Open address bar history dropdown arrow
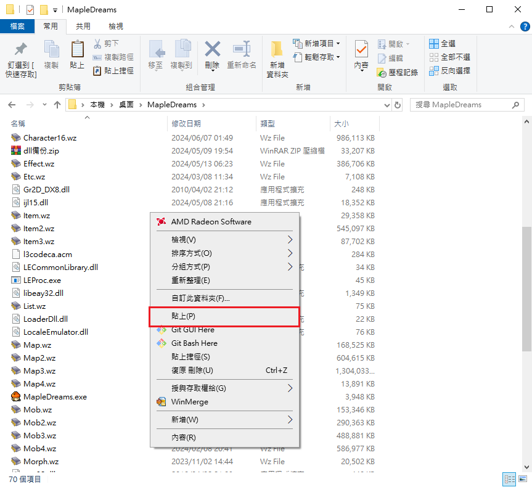Viewport: 532px width, 487px height. point(387,105)
